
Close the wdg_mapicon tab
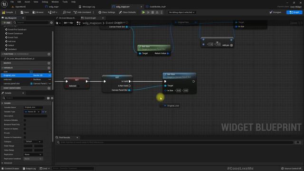click(x=141, y=7)
